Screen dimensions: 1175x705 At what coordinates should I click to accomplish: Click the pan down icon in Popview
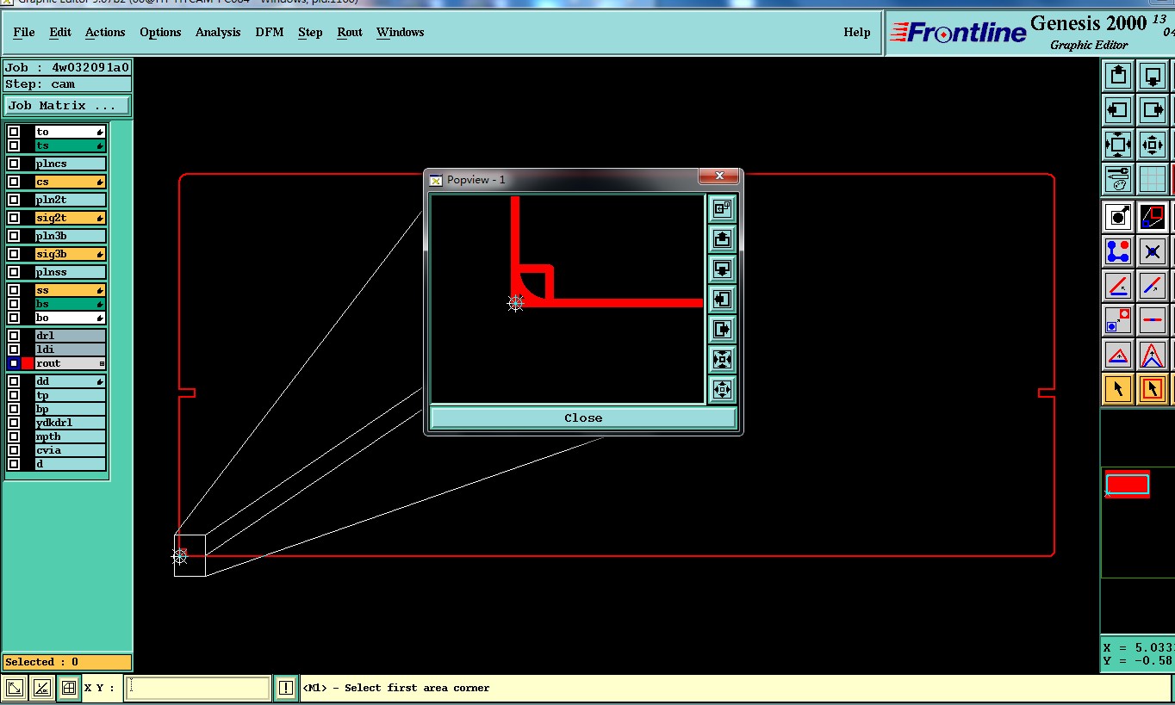pyautogui.click(x=722, y=269)
